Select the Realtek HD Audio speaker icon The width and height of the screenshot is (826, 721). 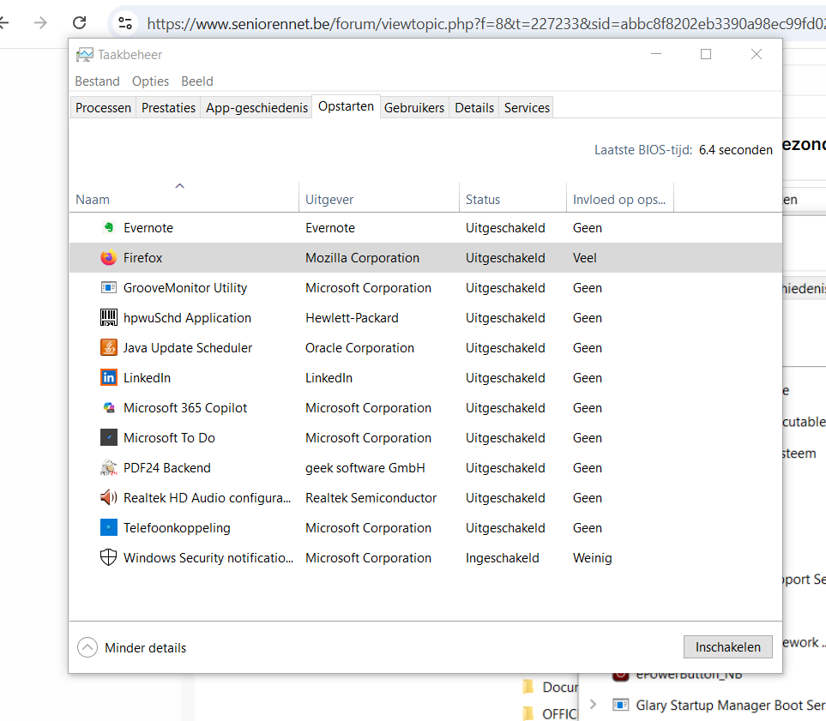[108, 498]
